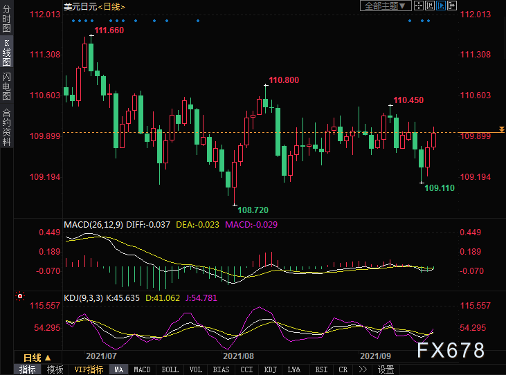Select the KDJ indicator button
Screen dimensions: 506x375
271,369
